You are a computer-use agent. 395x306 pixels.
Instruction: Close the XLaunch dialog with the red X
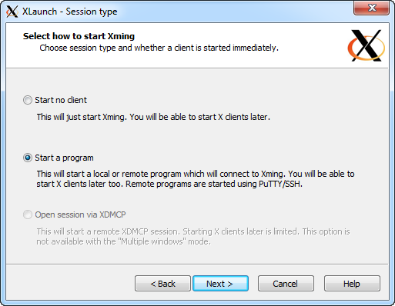[x=371, y=8]
